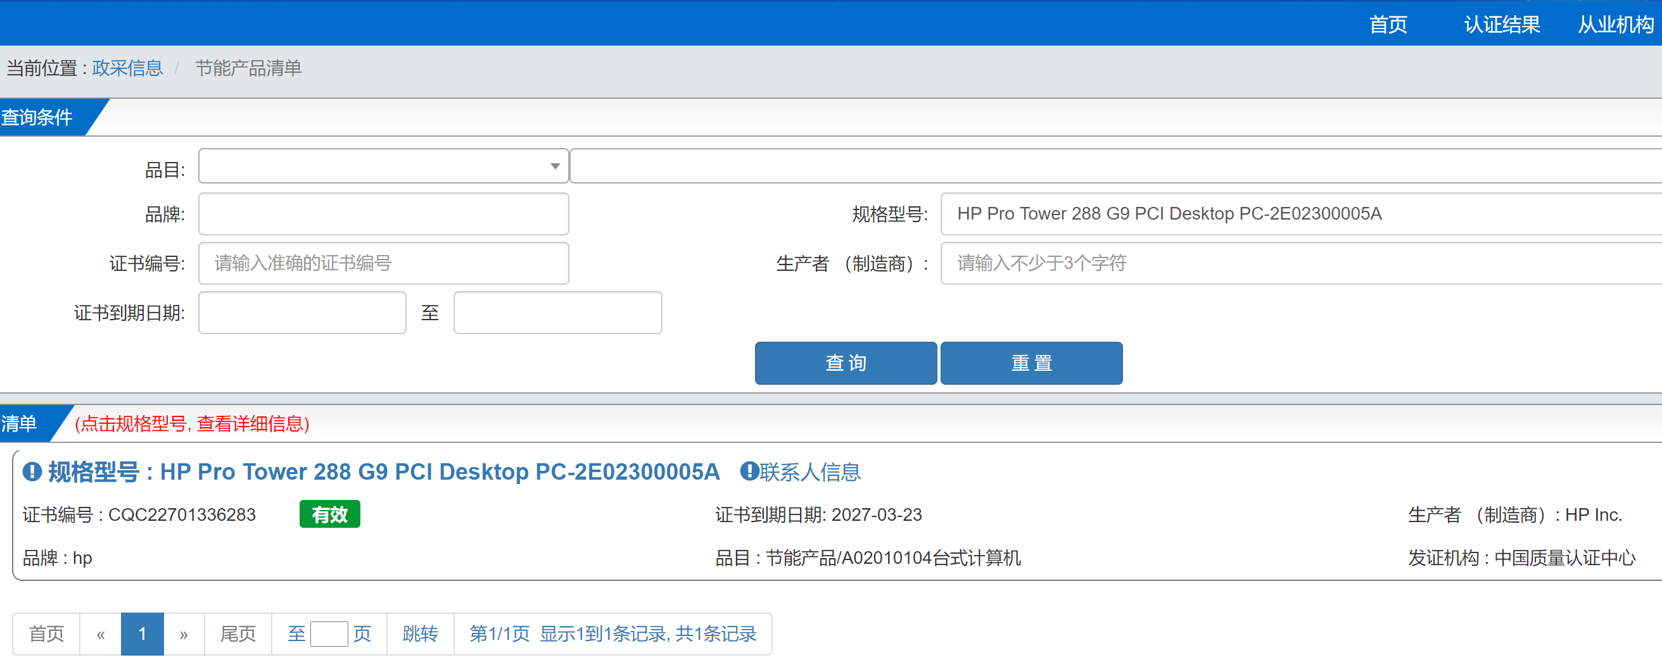Focus the 生产者(制造商) input field

(x=1302, y=264)
